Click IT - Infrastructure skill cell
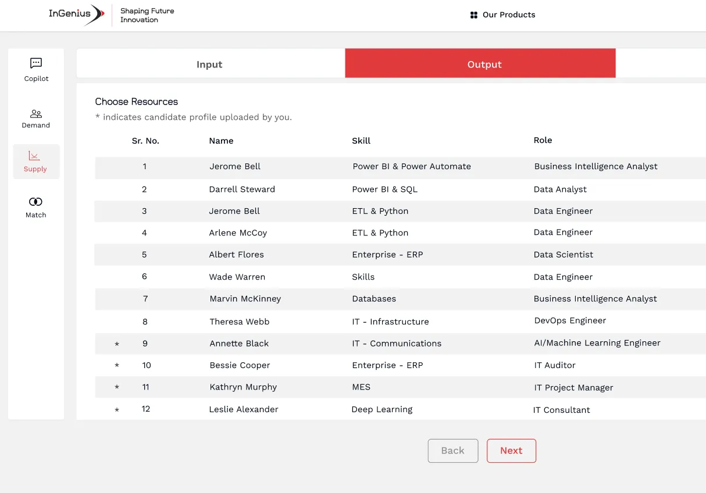The image size is (706, 493). pyautogui.click(x=390, y=321)
